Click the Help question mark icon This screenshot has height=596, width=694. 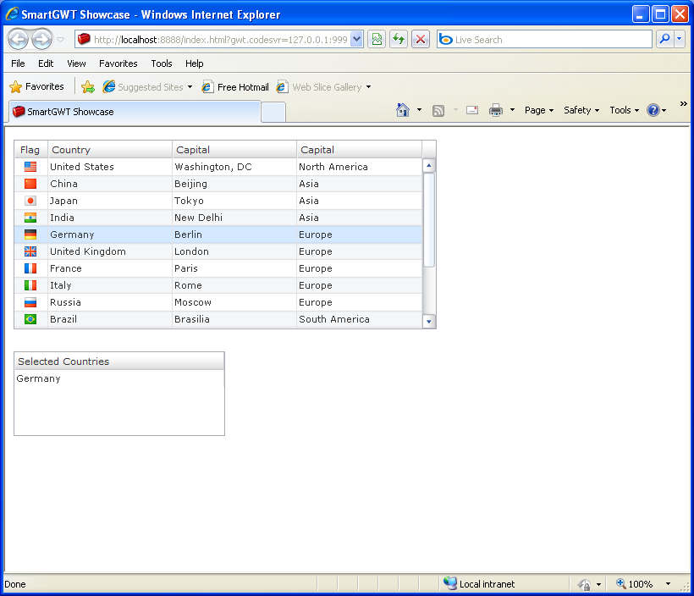[x=653, y=110]
